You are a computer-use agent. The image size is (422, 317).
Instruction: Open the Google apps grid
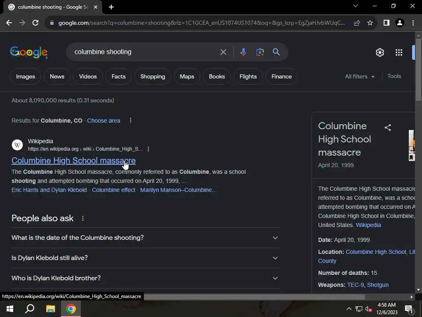tap(399, 52)
